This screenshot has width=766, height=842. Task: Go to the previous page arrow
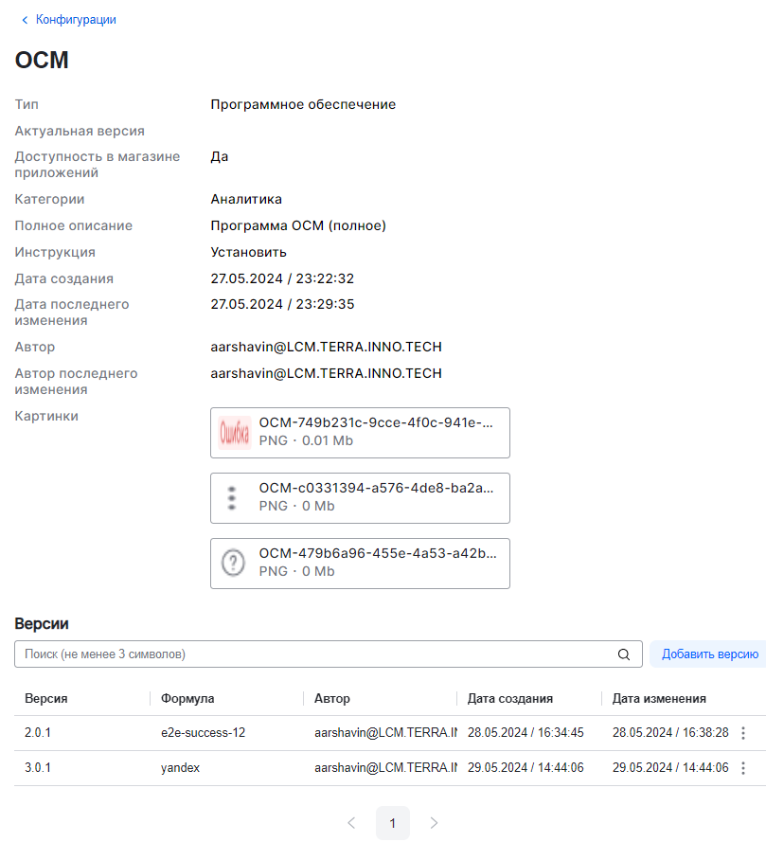point(351,823)
